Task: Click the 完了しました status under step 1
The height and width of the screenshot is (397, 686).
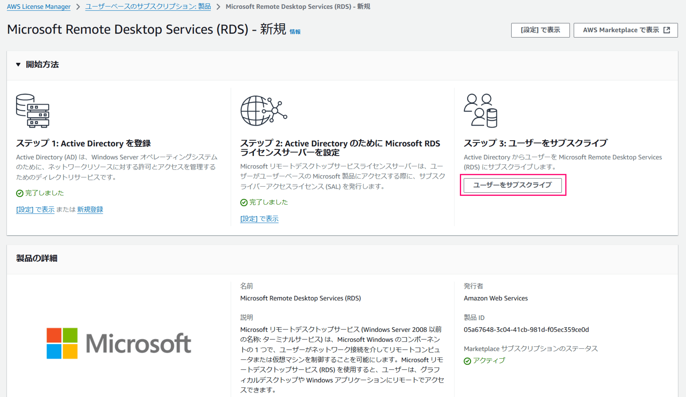Action: [x=44, y=193]
